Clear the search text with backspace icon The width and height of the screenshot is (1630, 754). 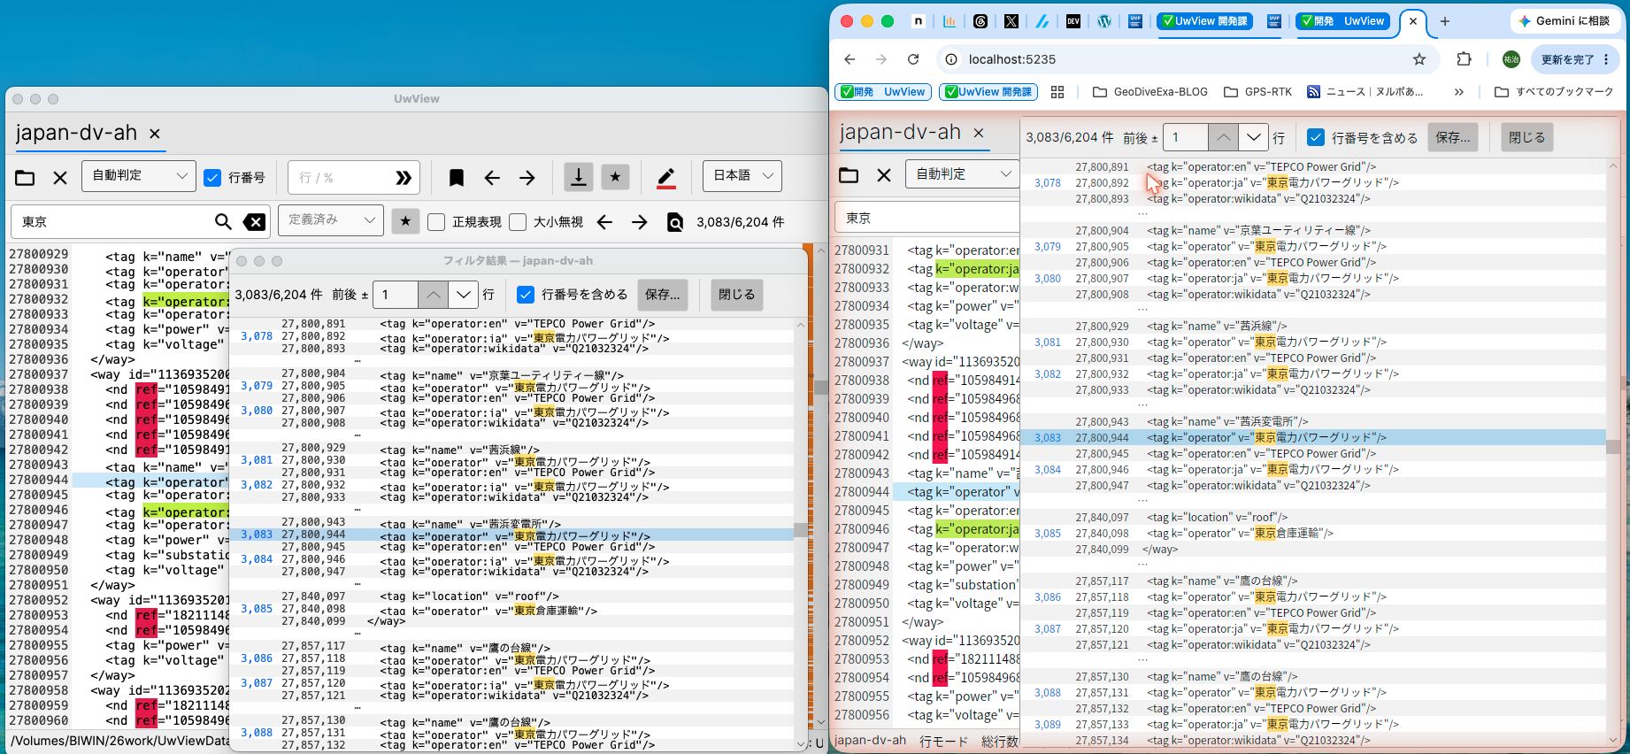[254, 221]
